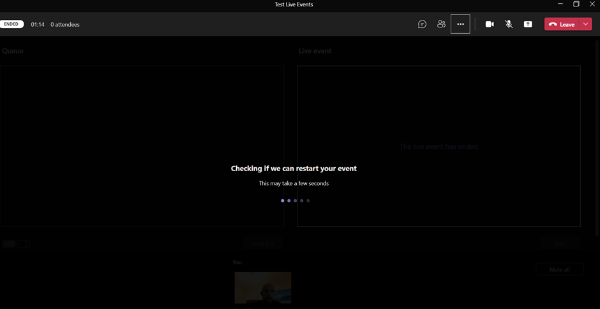The image size is (600, 309).
Task: Click inside the Live event preview pane
Action: tap(439, 115)
